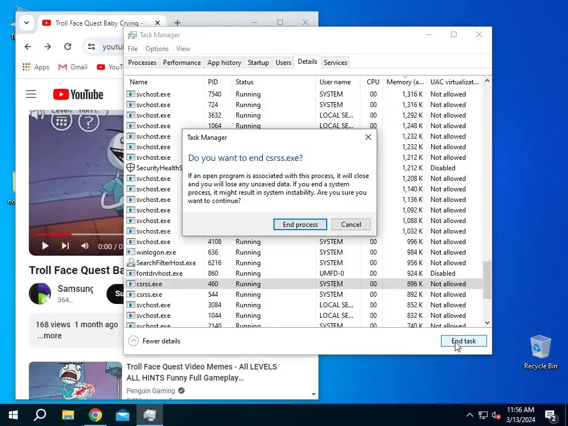Open the Gmail bookmark
The height and width of the screenshot is (426, 568).
(x=73, y=67)
